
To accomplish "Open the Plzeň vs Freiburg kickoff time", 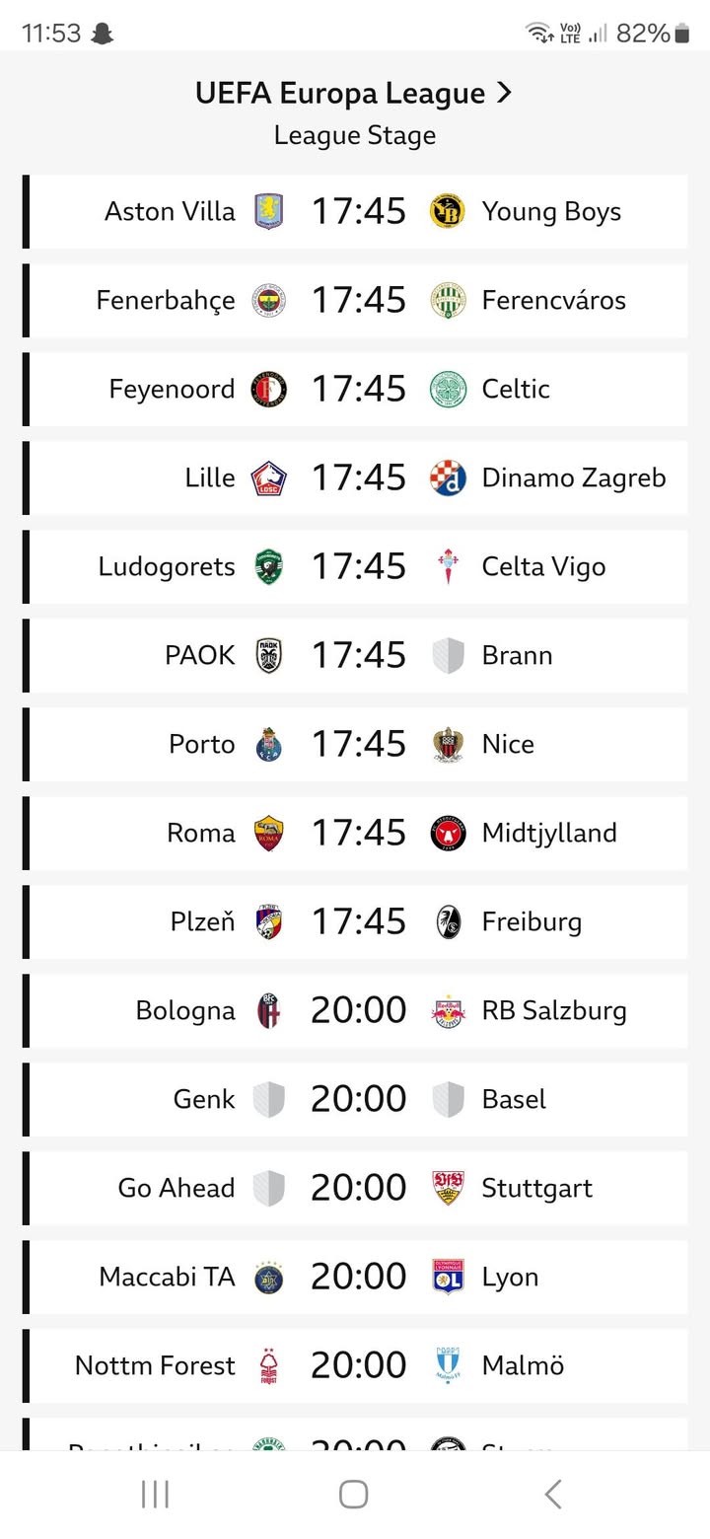I will pyautogui.click(x=359, y=921).
